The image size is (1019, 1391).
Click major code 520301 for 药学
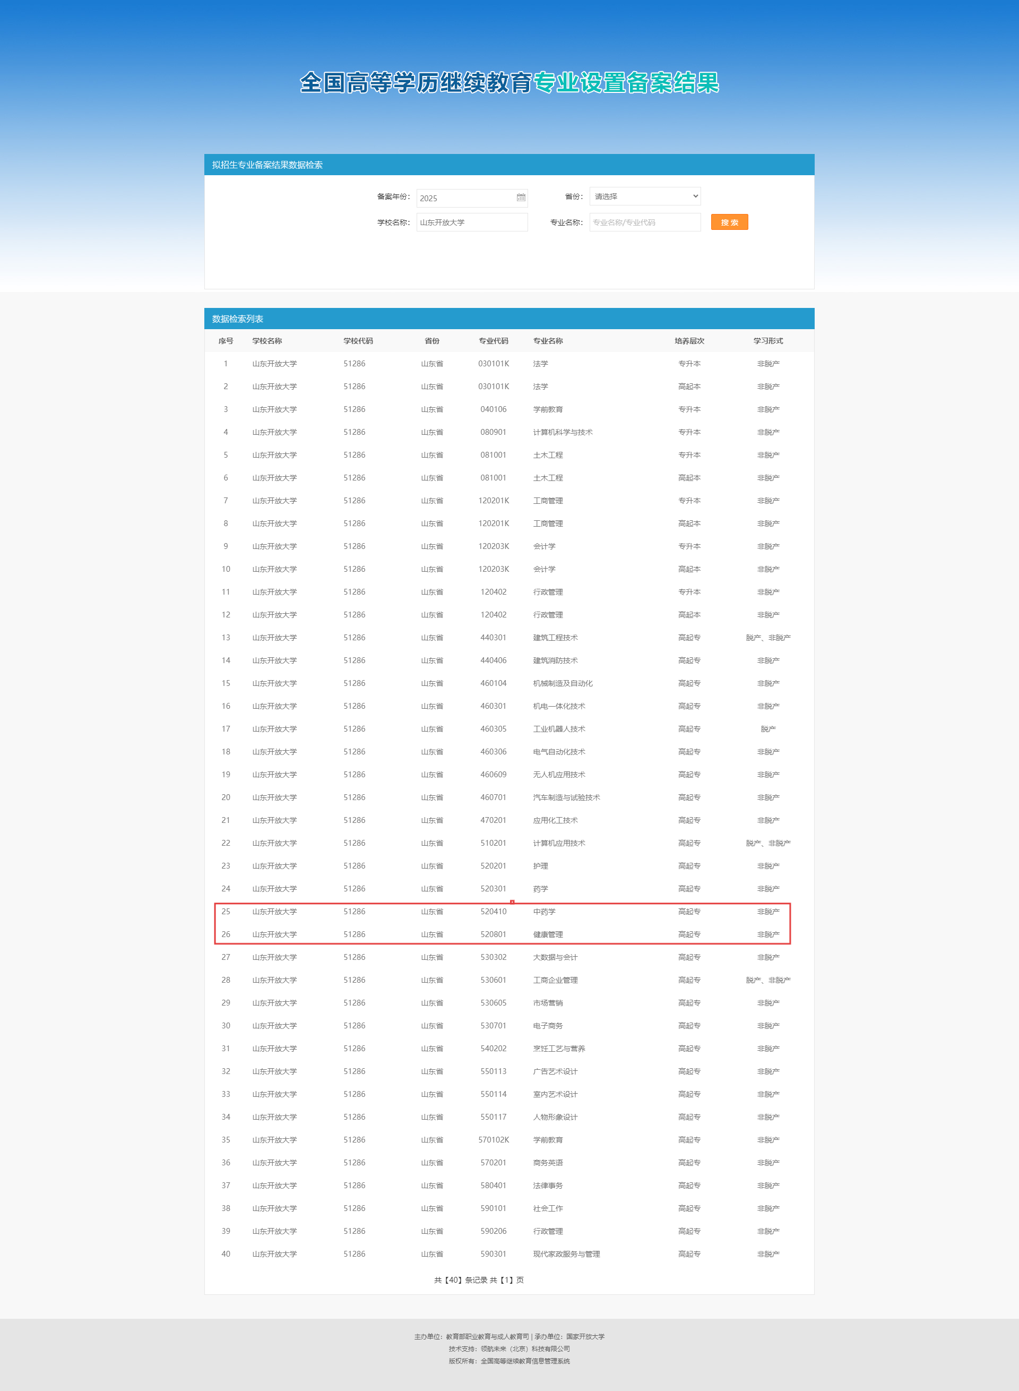494,889
